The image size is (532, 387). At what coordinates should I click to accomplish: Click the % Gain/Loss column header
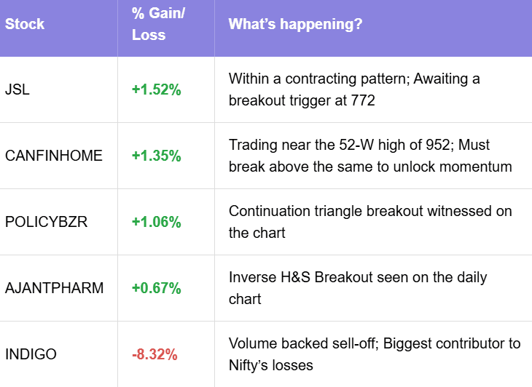tap(157, 24)
